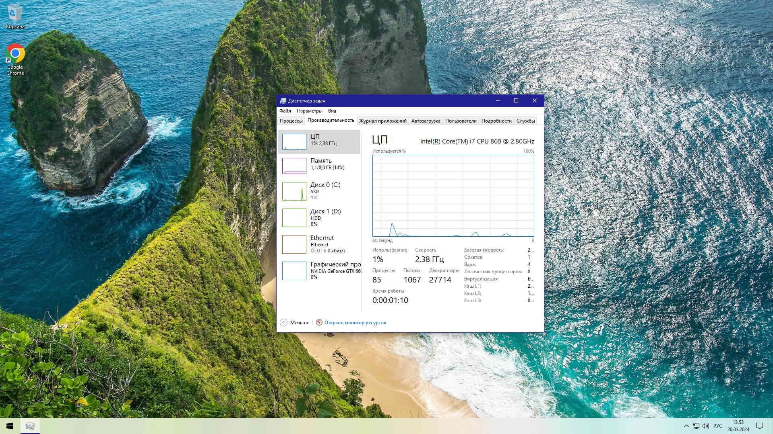Viewport: 773px width, 434px height.
Task: Switch to the Процессы tab
Action: point(291,121)
